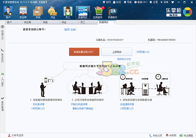This screenshot has height=138, width=196.
Task: Open 网页版入口 link under scenario 1
Action: [38, 109]
